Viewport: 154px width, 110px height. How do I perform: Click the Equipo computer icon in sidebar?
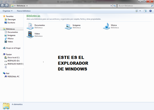(x=4, y=54)
